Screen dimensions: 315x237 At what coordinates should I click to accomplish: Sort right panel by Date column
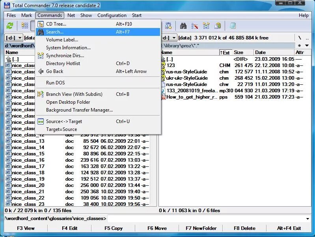[x=274, y=53]
